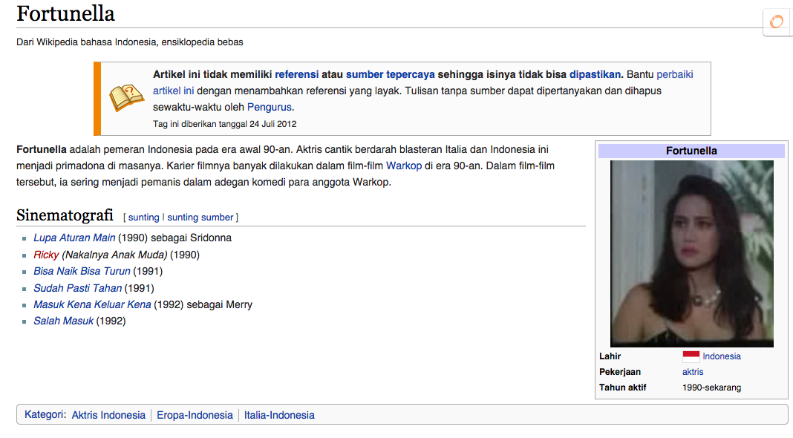The width and height of the screenshot is (793, 438).
Task: Follow the 'sumber tepercaya' link
Action: (x=390, y=74)
